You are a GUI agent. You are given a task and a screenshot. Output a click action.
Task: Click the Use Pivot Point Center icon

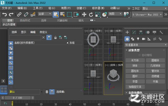[x=126, y=15]
